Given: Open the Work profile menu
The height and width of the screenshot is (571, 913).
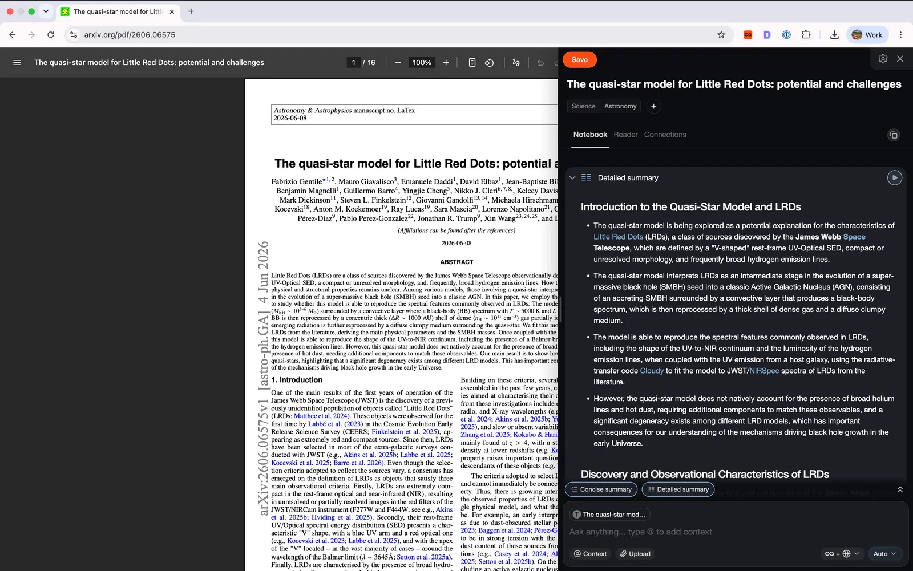Looking at the screenshot, I should pyautogui.click(x=867, y=35).
